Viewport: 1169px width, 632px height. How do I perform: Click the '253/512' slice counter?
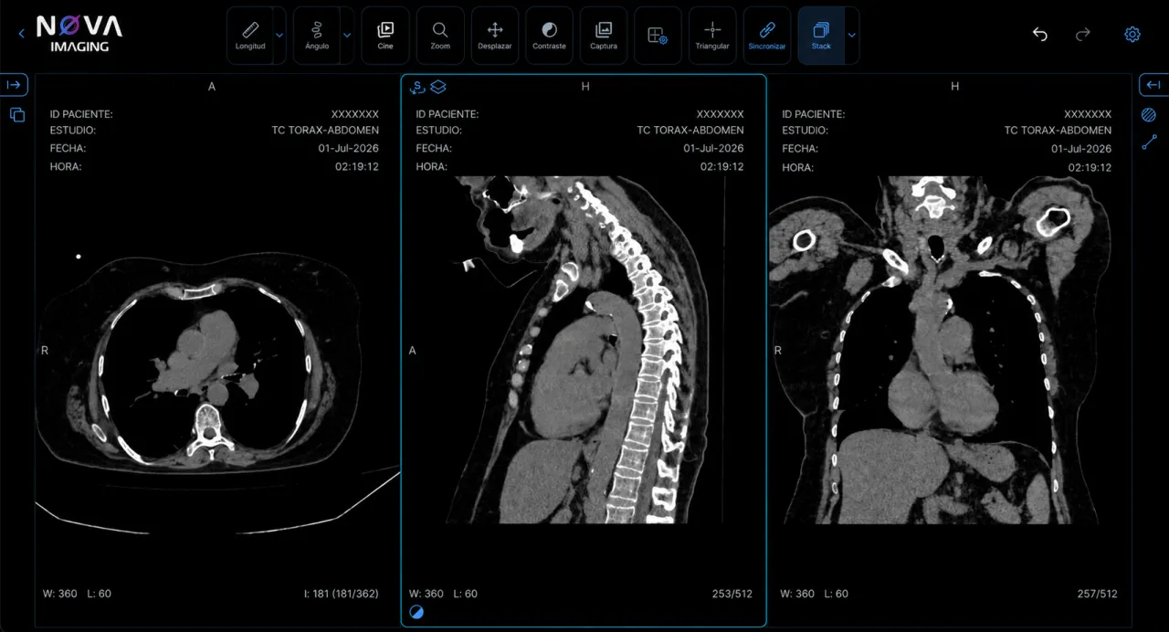pyautogui.click(x=732, y=594)
